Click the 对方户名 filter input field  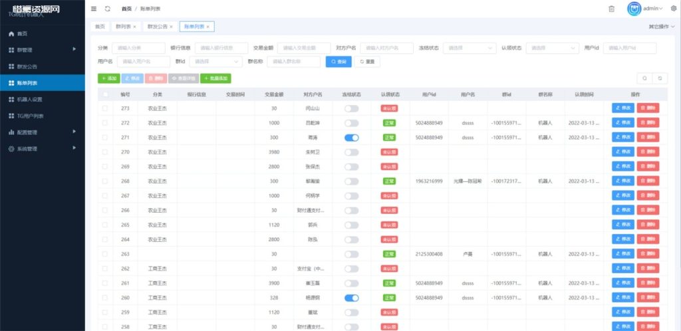coord(386,48)
